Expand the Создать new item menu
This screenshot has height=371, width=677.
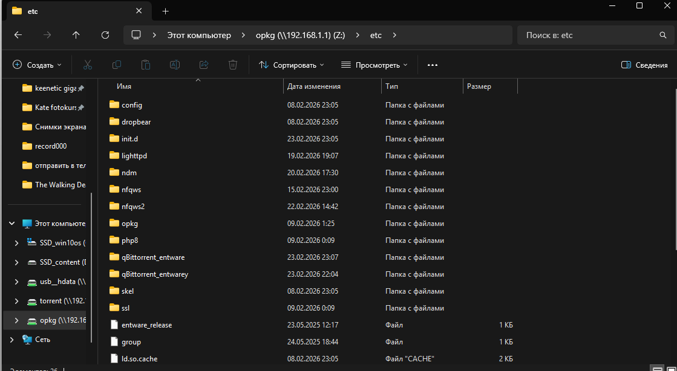click(x=37, y=65)
